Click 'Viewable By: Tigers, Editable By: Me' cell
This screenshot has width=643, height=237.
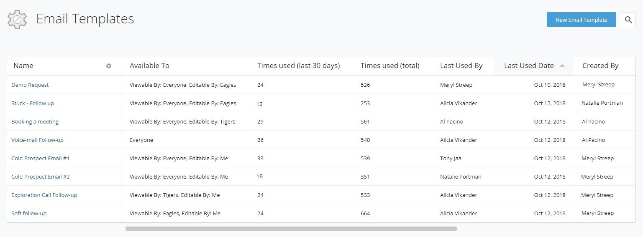tap(175, 195)
